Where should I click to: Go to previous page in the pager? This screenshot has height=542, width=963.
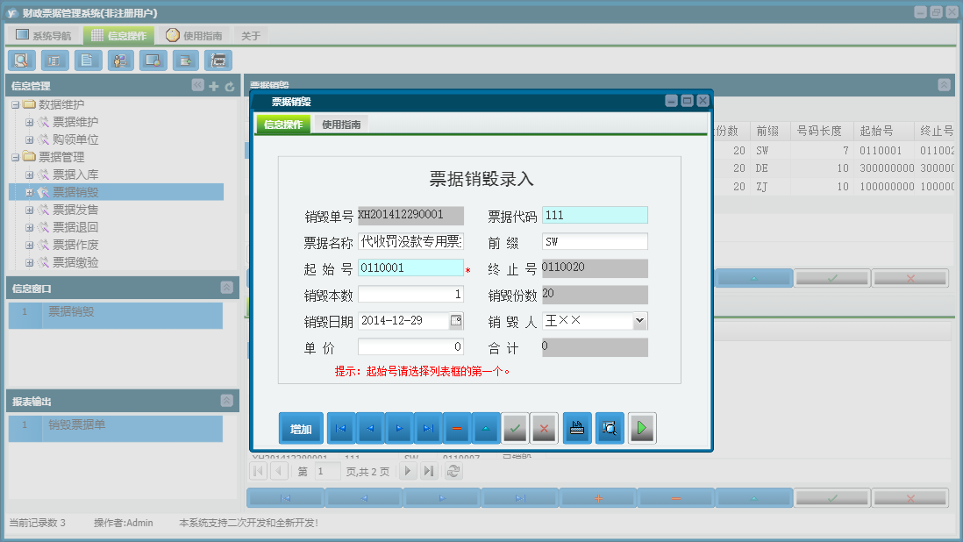(x=280, y=471)
